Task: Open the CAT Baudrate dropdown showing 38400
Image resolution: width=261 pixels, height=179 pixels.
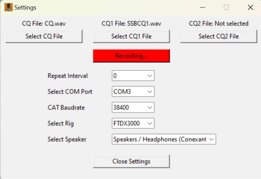Action: coord(133,107)
